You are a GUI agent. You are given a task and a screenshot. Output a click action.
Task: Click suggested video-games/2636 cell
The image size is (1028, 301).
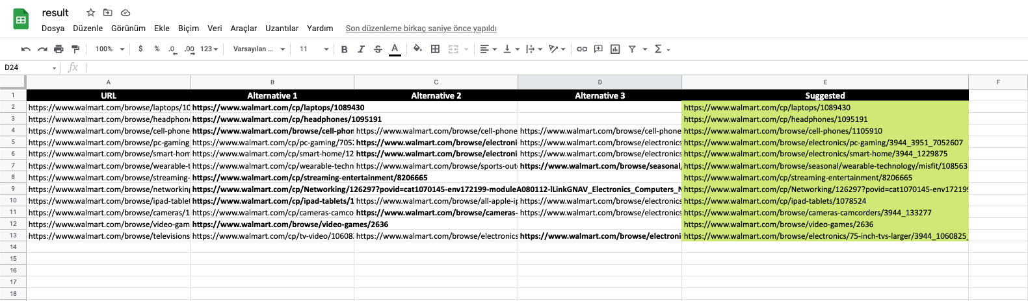(825, 224)
